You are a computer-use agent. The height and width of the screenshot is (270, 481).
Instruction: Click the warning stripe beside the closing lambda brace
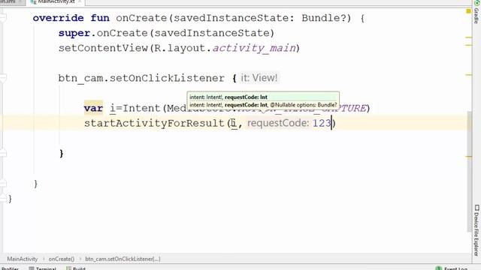[x=468, y=157]
